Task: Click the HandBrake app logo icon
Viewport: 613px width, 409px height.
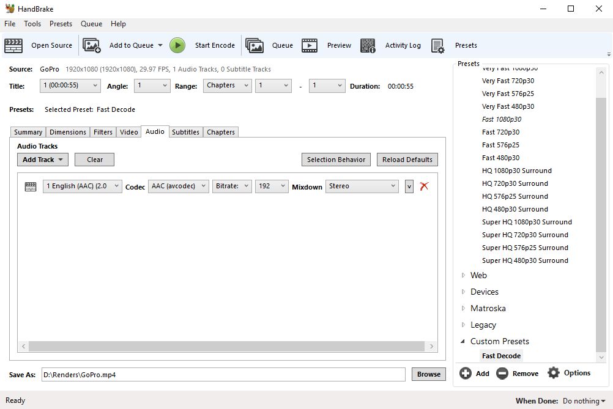Action: (10, 8)
